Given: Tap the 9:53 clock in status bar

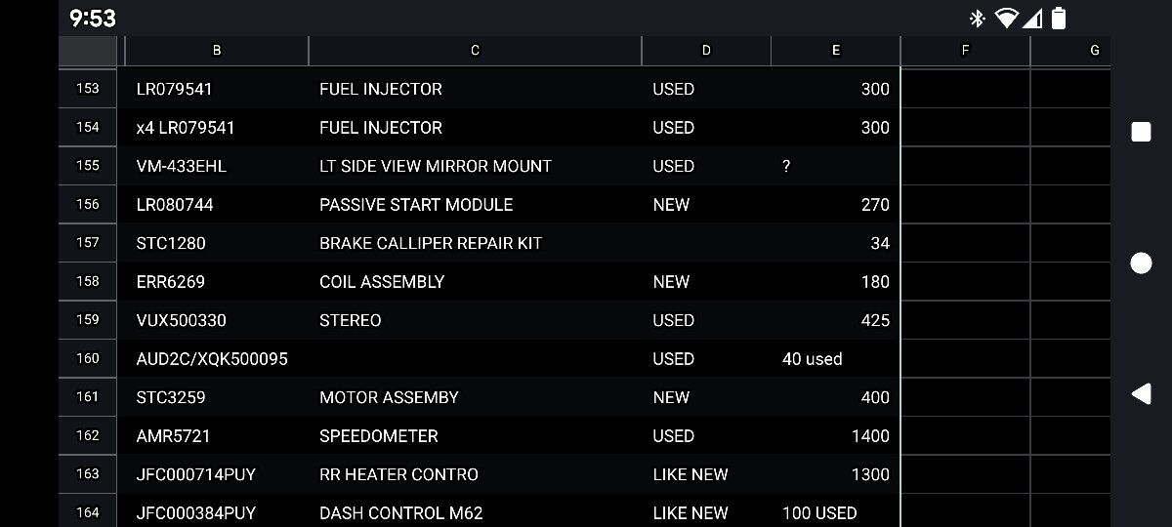Looking at the screenshot, I should (93, 18).
